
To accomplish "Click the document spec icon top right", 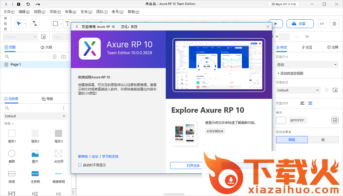I will [x=334, y=24].
